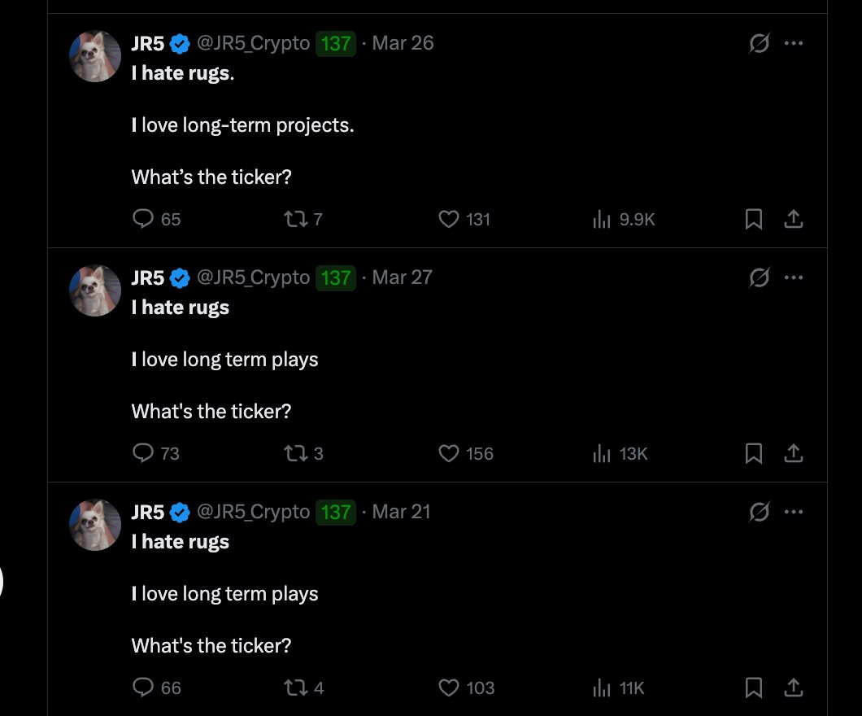Bookmark the Mar 26 tweet
Viewport: 862px width, 716px height.
[x=754, y=219]
